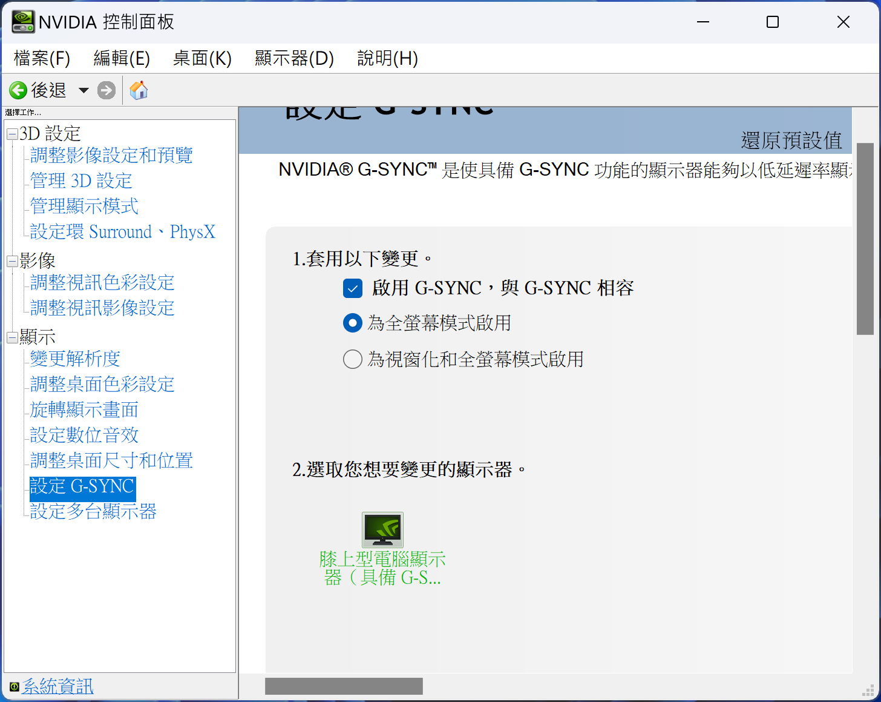Open 調整視訊色彩設定 page
Image resolution: width=881 pixels, height=702 pixels.
pyautogui.click(x=102, y=283)
